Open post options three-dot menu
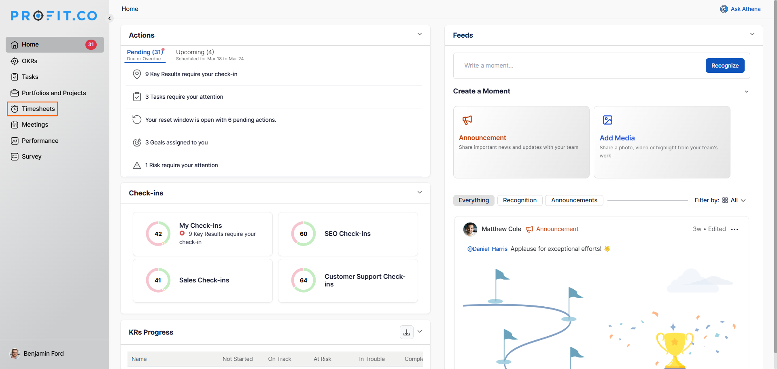This screenshot has width=777, height=369. (x=735, y=229)
